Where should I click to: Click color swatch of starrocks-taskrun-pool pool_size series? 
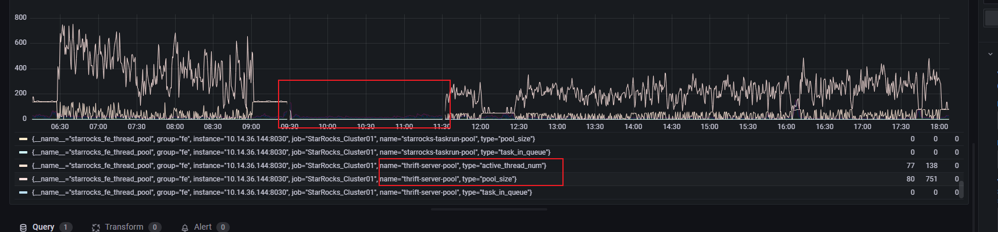tap(23, 139)
